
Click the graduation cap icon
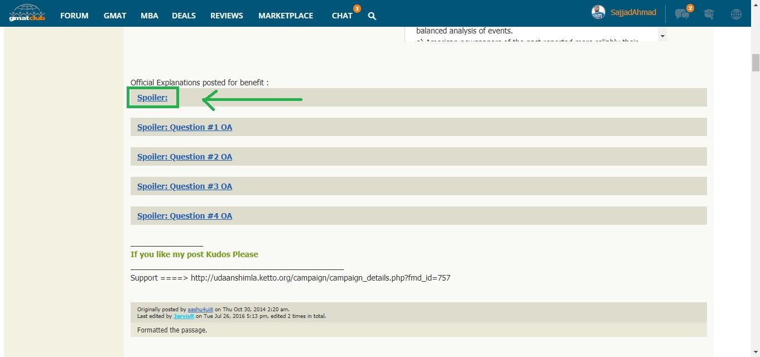click(x=709, y=15)
